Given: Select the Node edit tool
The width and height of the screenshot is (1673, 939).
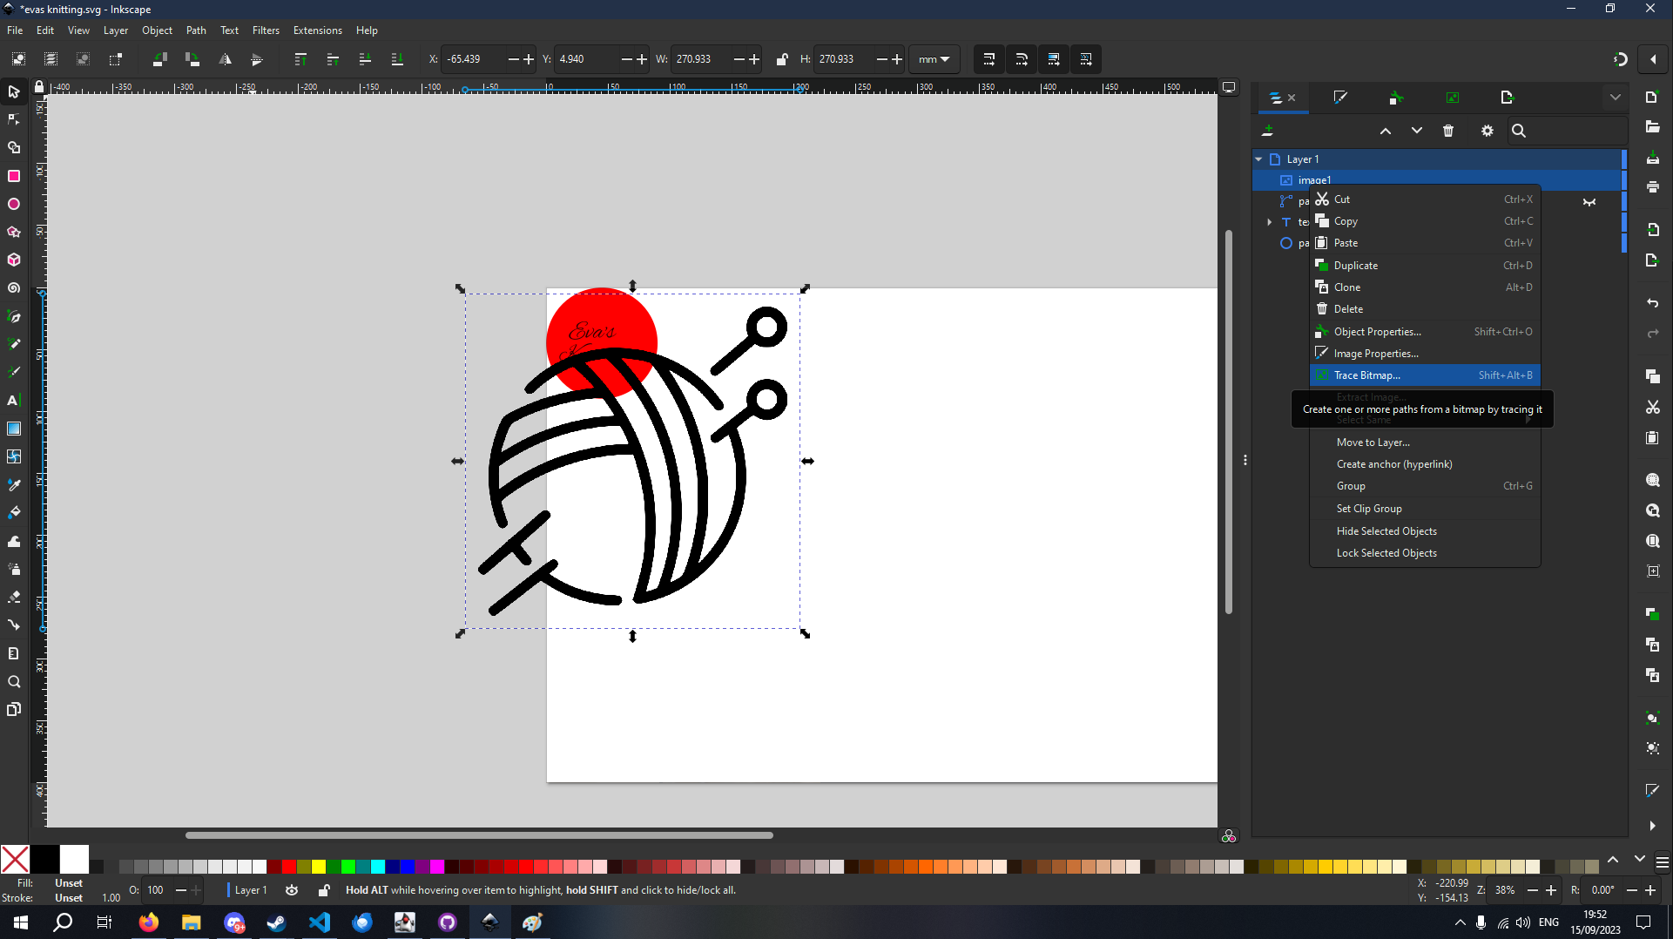Looking at the screenshot, I should [x=14, y=119].
